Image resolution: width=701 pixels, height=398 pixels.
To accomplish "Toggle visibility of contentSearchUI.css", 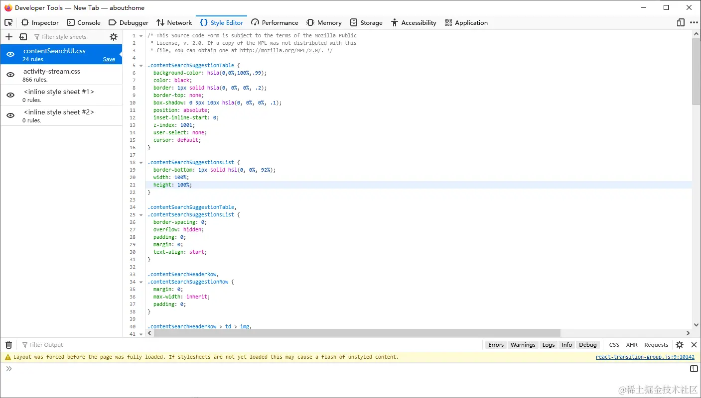I will [10, 54].
